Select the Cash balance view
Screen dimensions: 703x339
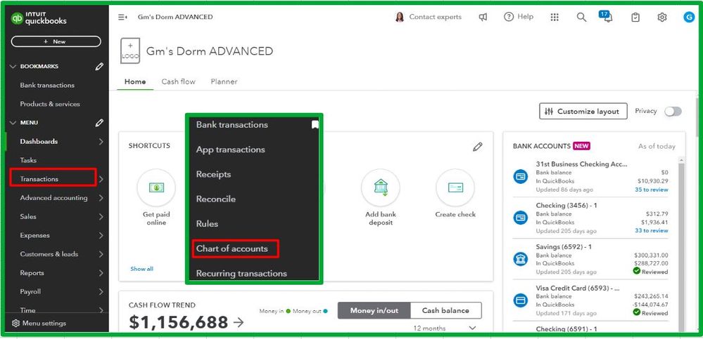[x=445, y=310]
